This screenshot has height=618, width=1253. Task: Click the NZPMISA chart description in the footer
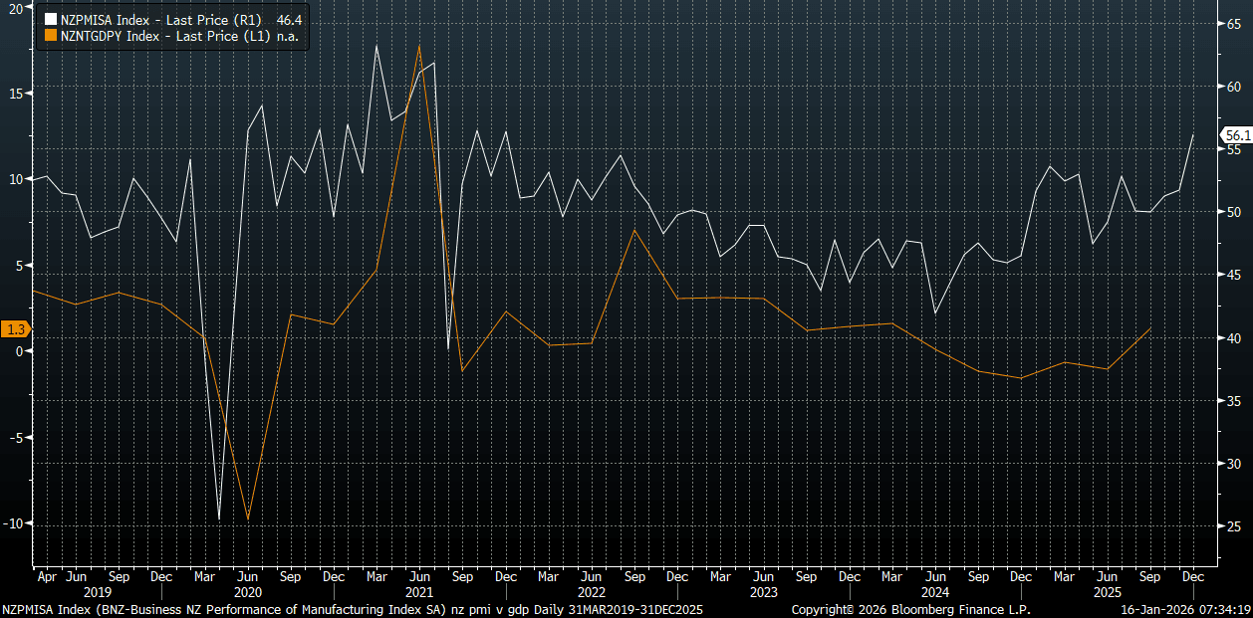(353, 609)
